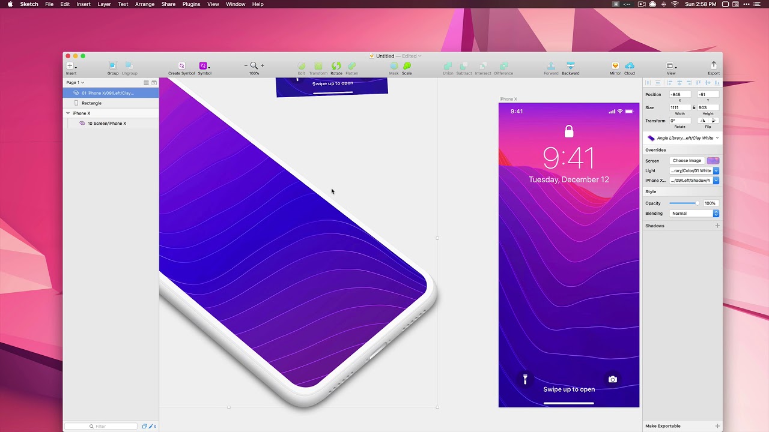Viewport: 769px width, 432px height.
Task: Click the Opacity slider handle
Action: pyautogui.click(x=697, y=203)
